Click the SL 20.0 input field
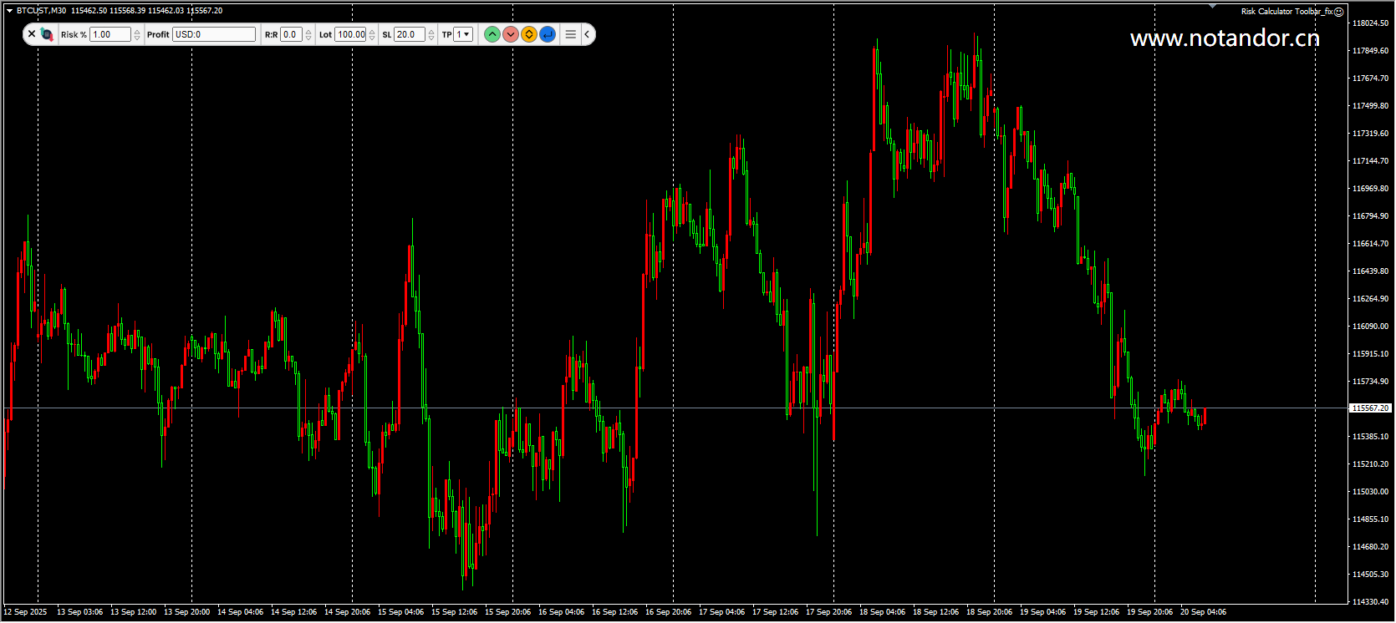1396x623 pixels. tap(410, 34)
